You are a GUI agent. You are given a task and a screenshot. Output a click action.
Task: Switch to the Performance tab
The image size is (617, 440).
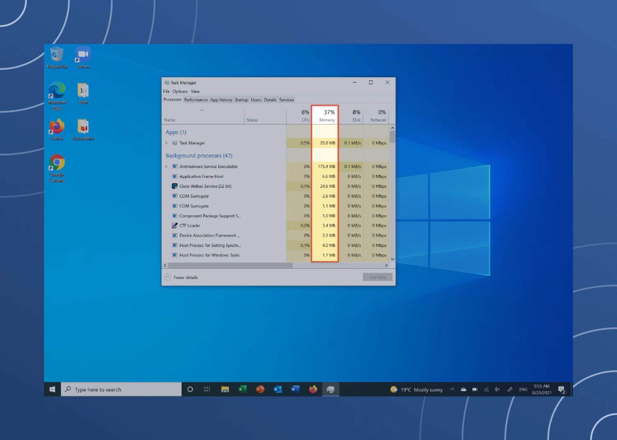(x=195, y=100)
